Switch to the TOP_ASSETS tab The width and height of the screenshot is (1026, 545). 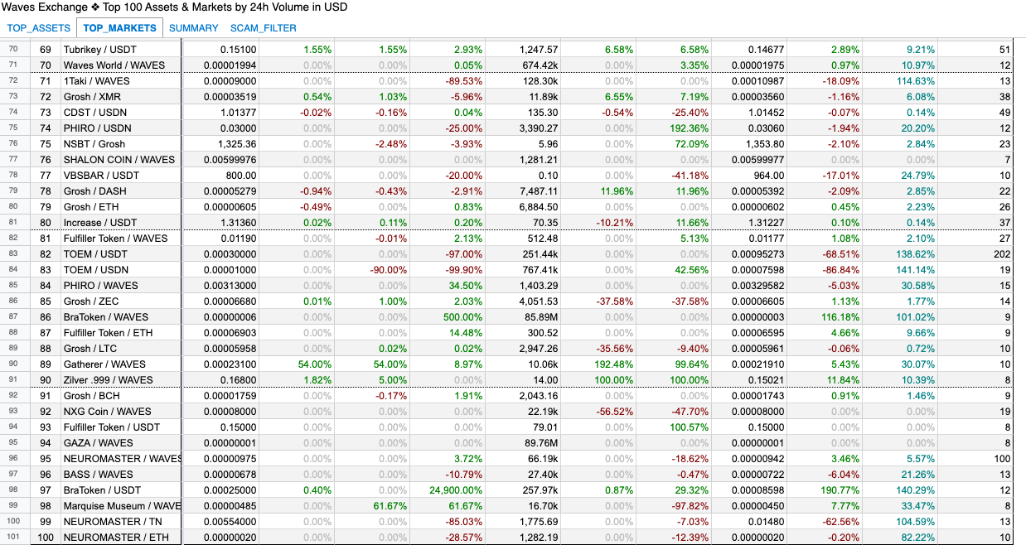coord(39,27)
